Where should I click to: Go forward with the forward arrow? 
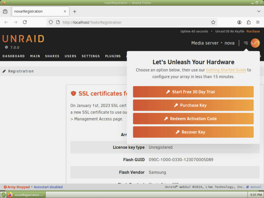click(16, 22)
